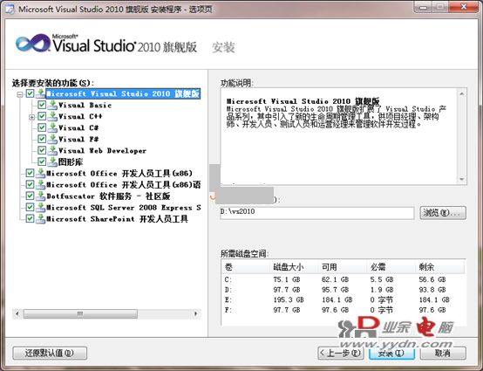Image resolution: width=483 pixels, height=371 pixels.
Task: Click install icon beside root Visual Studio 2010 node
Action: (40, 93)
